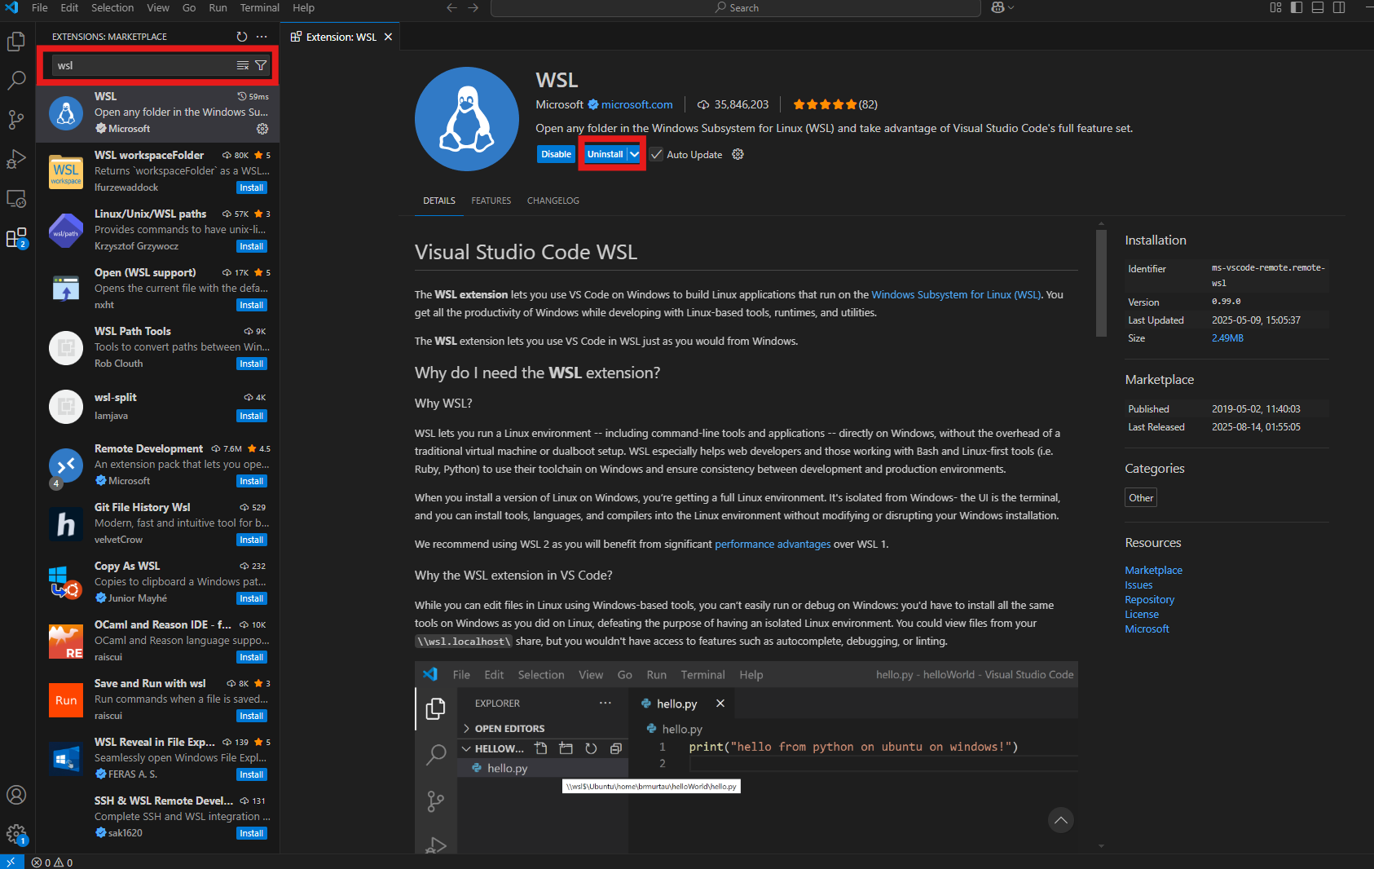Select wsl-split extension in list

[158, 406]
